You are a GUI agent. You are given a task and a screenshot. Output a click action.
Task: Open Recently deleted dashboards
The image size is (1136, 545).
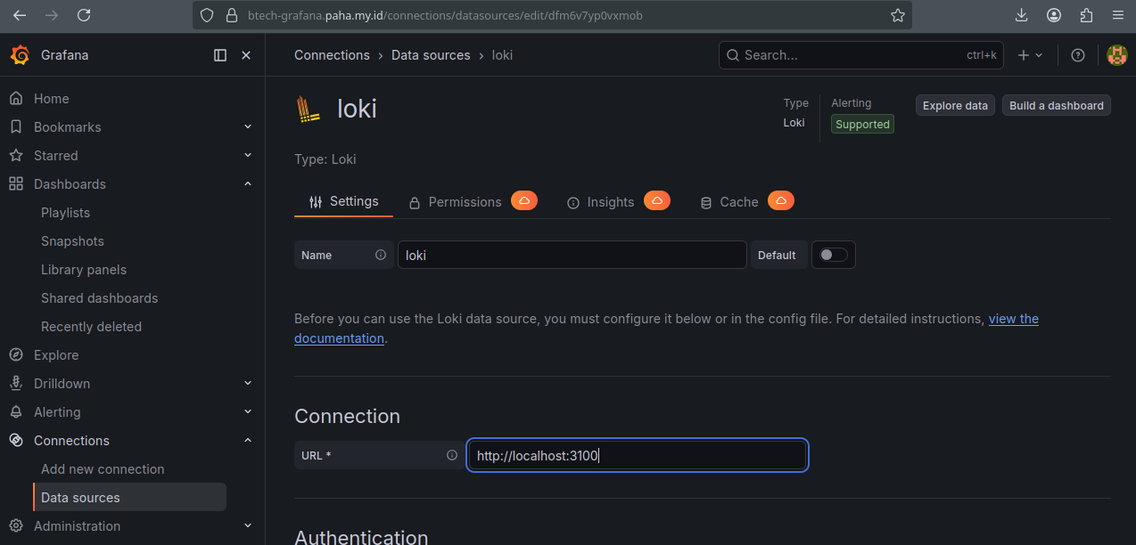pos(91,327)
